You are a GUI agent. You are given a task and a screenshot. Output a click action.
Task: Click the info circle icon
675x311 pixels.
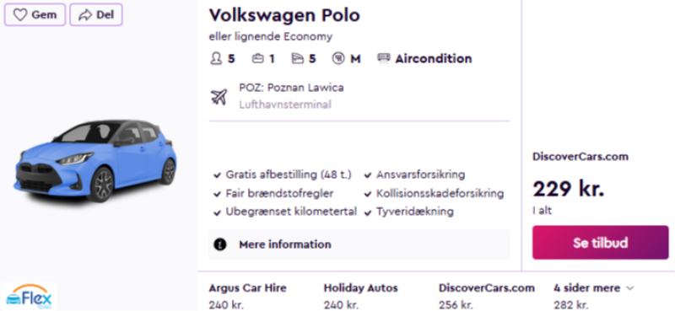click(220, 244)
